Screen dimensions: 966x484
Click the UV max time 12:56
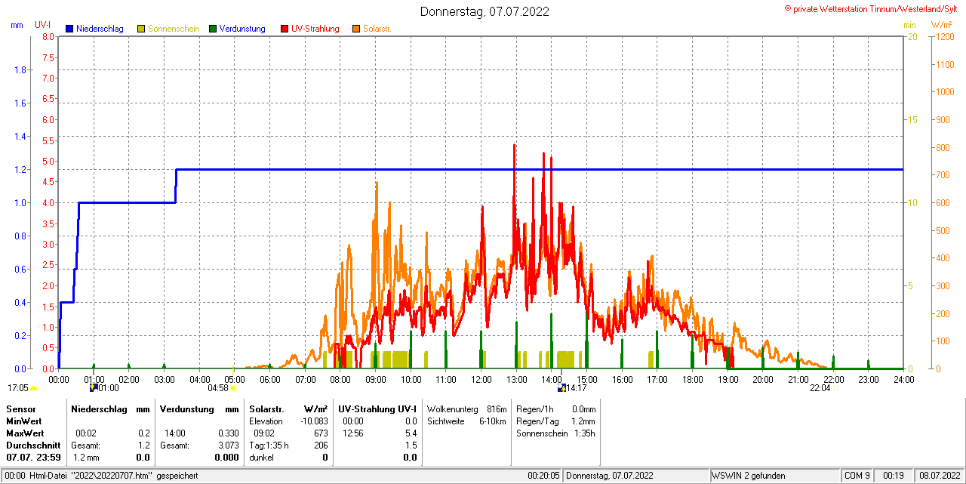click(352, 433)
